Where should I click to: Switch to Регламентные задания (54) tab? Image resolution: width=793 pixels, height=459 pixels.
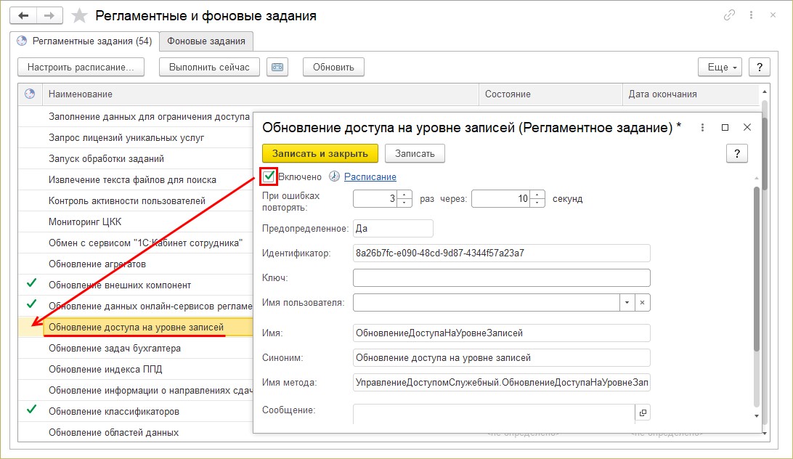[x=84, y=41]
